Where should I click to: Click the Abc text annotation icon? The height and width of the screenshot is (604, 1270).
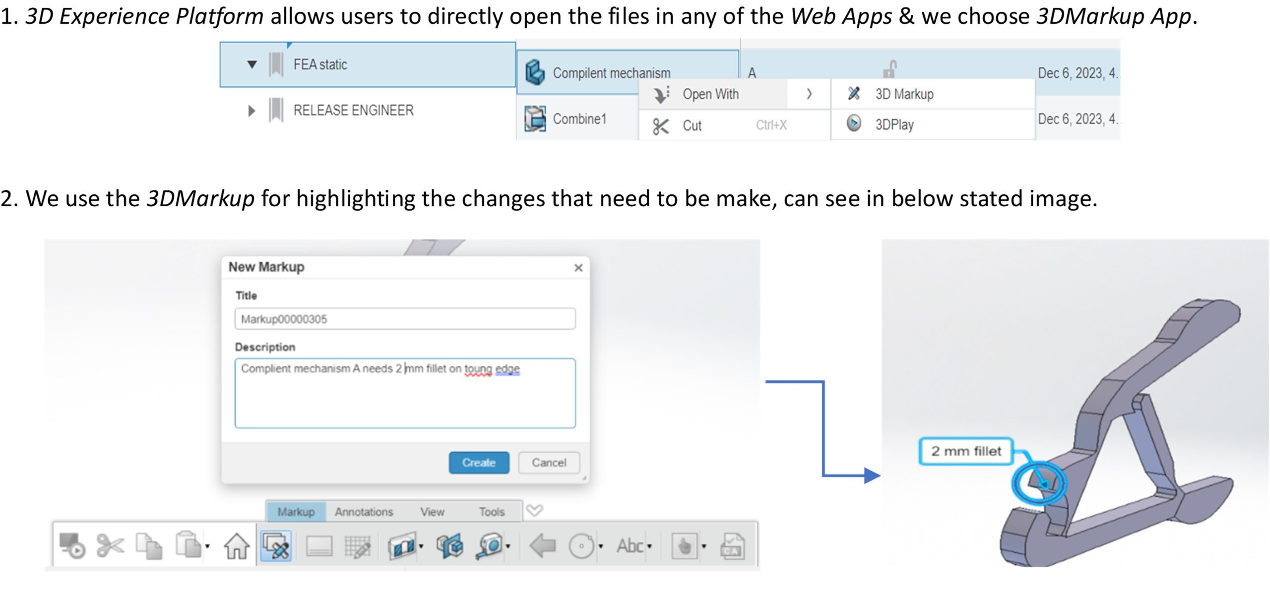point(630,546)
